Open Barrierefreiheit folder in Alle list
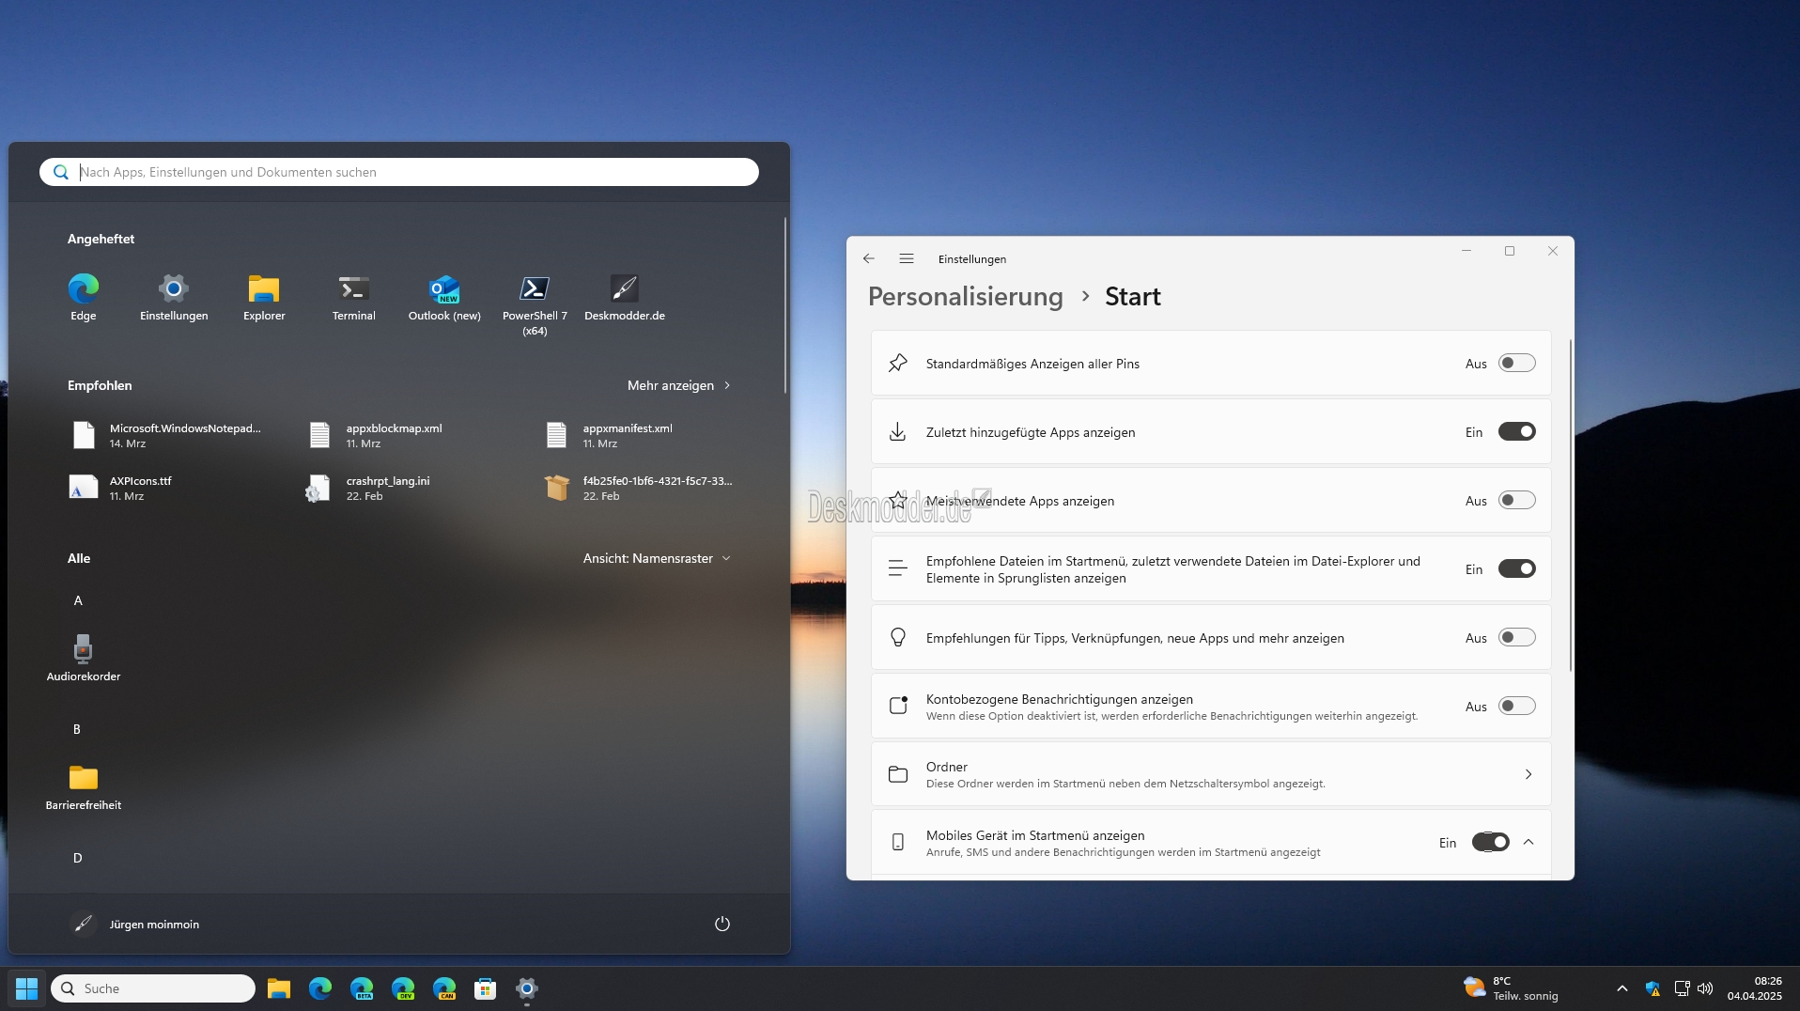 84,787
